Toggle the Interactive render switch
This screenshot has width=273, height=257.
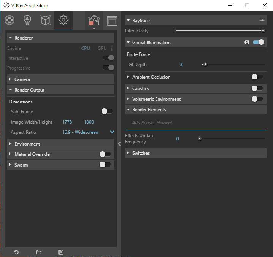point(108,58)
